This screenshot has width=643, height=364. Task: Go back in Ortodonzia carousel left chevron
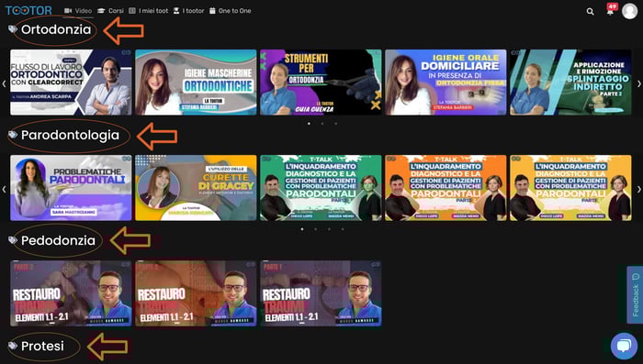pyautogui.click(x=4, y=83)
